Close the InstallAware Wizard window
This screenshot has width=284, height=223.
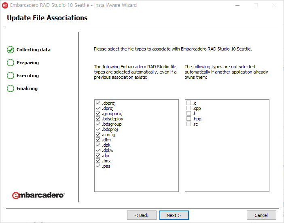(x=274, y=5)
